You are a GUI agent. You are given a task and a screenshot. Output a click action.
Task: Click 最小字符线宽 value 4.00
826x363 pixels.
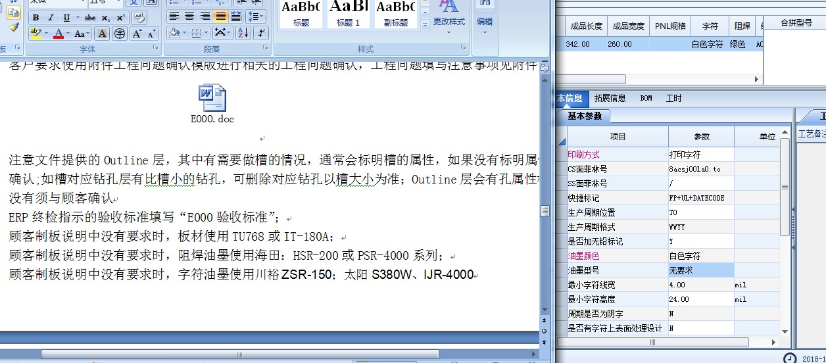700,285
